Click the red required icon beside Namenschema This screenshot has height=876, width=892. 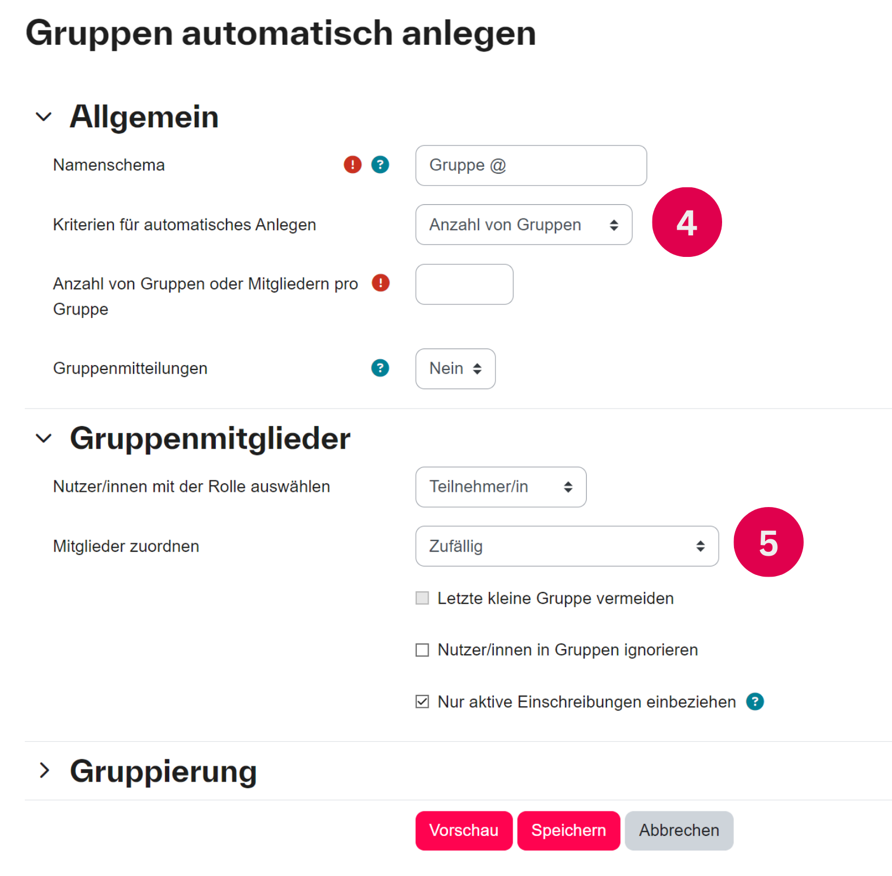click(x=352, y=165)
